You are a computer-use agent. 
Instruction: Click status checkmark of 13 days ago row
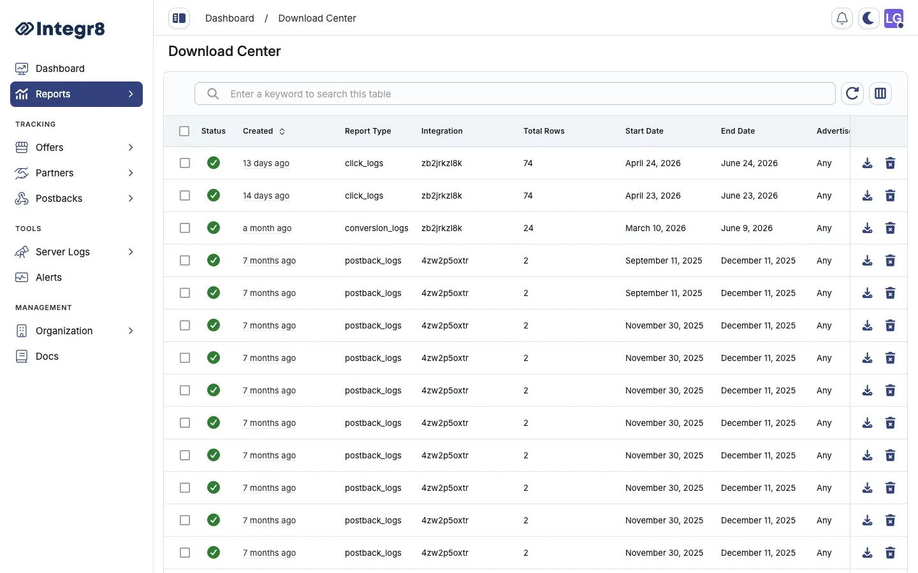(x=214, y=163)
